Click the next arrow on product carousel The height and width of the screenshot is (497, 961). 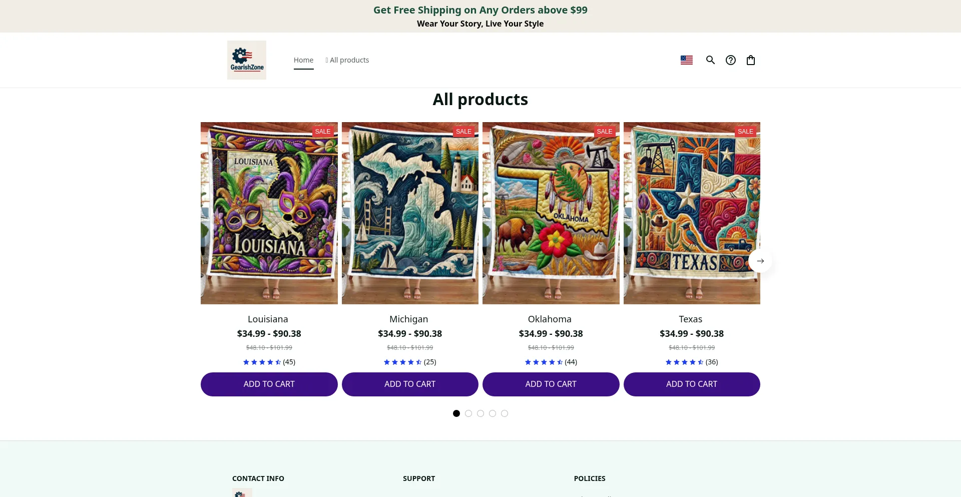760,261
